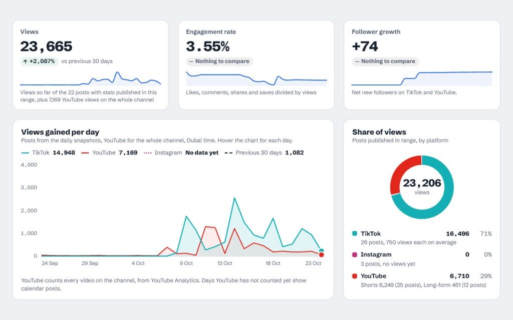513x320 pixels.
Task: Click the 3 posts, no views yet detail
Action: pyautogui.click(x=388, y=264)
